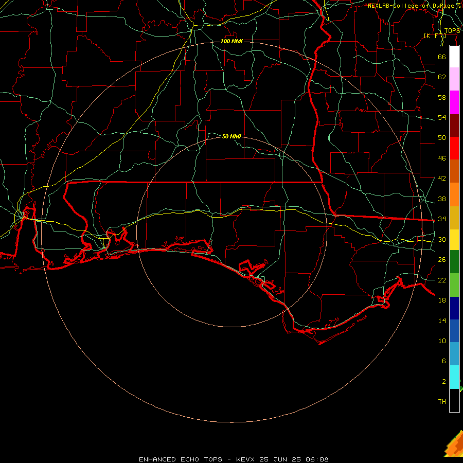Click the cyan legend swatch
The height and width of the screenshot is (463, 463).
[x=454, y=377]
